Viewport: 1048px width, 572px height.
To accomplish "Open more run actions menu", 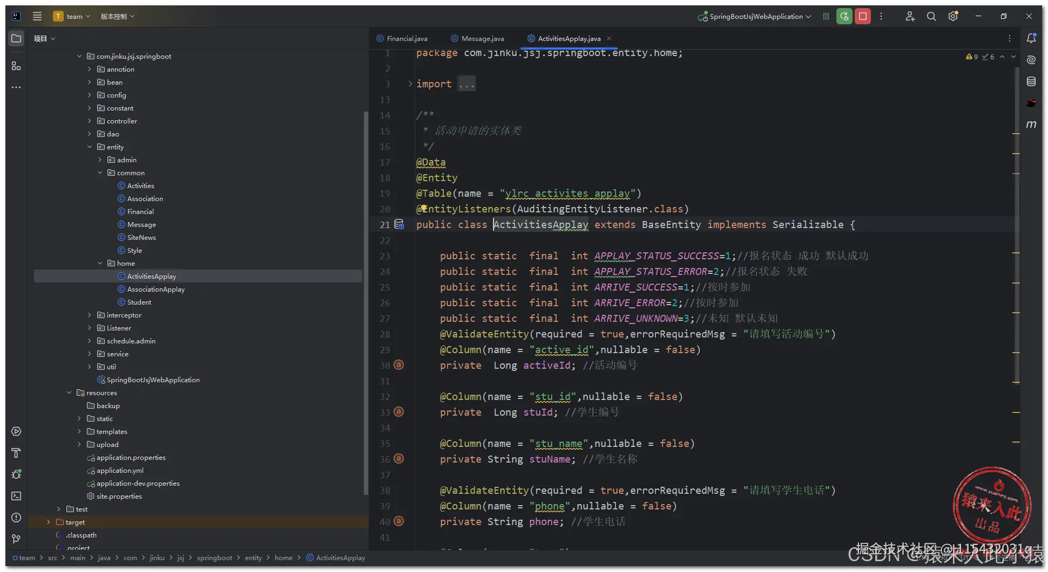I will click(881, 16).
